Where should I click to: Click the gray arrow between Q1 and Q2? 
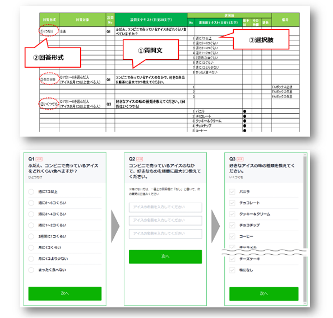pyautogui.click(x=115, y=226)
